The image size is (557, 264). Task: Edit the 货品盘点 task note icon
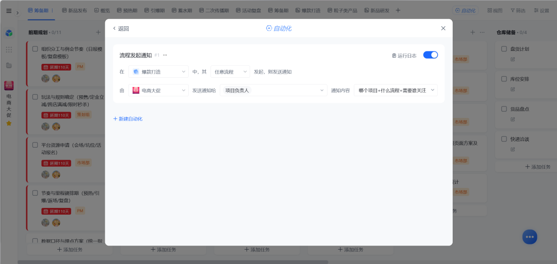513,119
